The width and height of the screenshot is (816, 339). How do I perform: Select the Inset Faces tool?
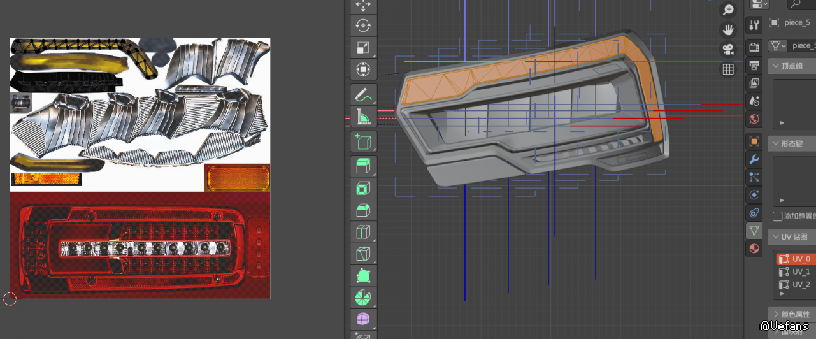point(363,189)
